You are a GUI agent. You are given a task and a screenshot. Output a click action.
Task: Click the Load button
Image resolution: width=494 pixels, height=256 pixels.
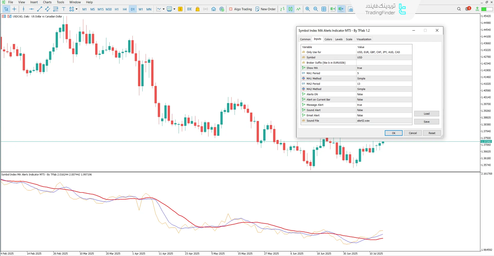426,114
